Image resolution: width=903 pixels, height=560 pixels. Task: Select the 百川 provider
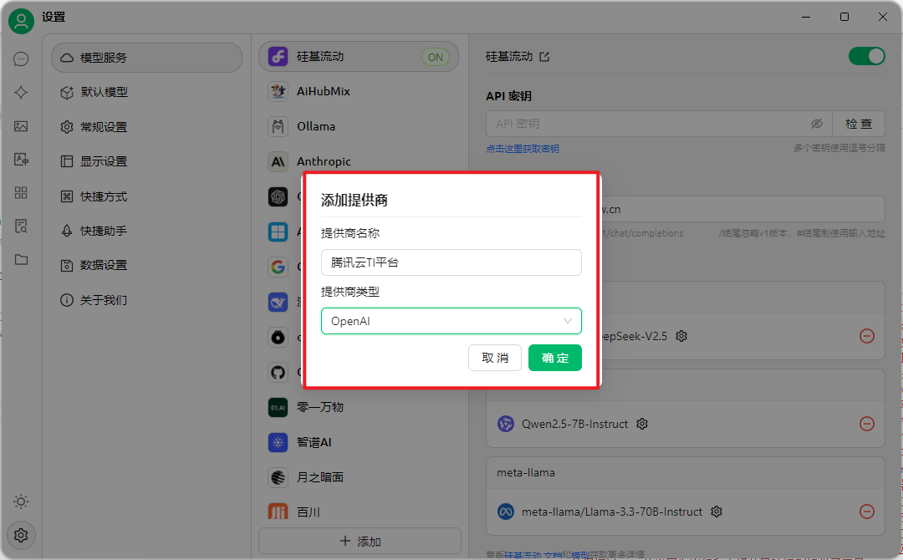tap(359, 512)
